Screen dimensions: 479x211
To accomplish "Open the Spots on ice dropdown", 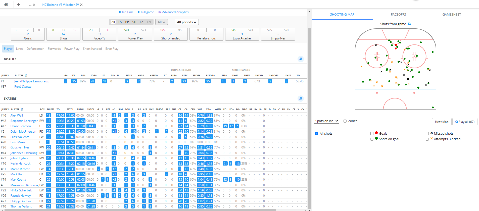I will [326, 121].
